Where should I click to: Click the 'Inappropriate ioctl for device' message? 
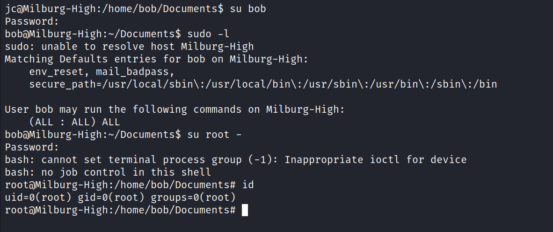pyautogui.click(x=376, y=160)
